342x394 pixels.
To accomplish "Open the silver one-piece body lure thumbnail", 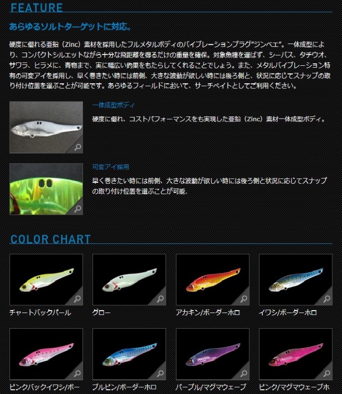I will tap(46, 127).
